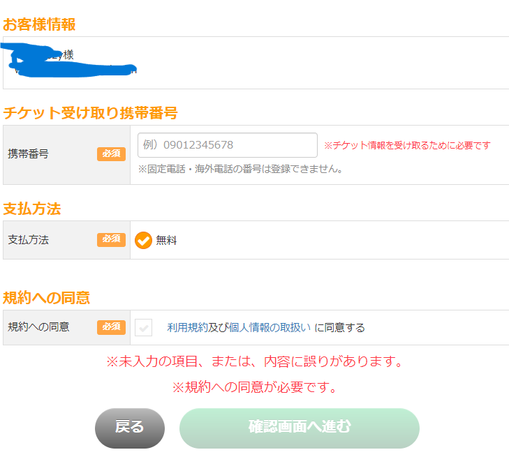Click the mobile number input field

tap(227, 145)
